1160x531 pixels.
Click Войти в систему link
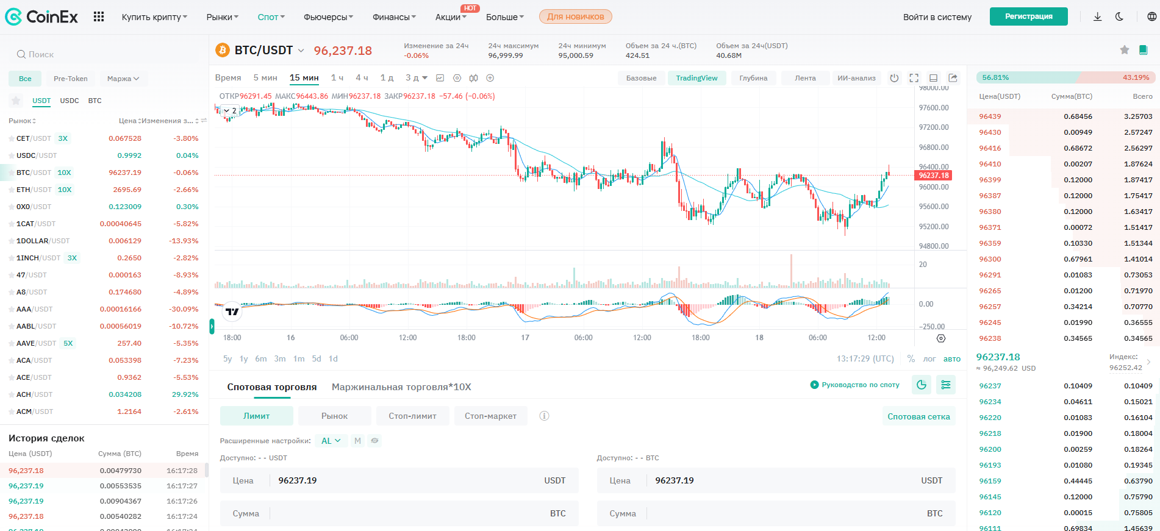point(937,17)
